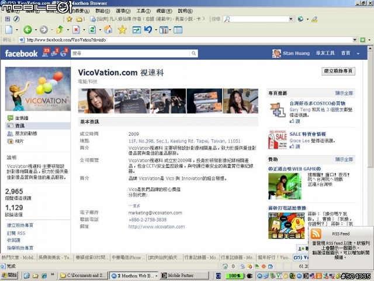Open Mobile Partner taskbar item
The width and height of the screenshot is (374, 281).
(183, 276)
